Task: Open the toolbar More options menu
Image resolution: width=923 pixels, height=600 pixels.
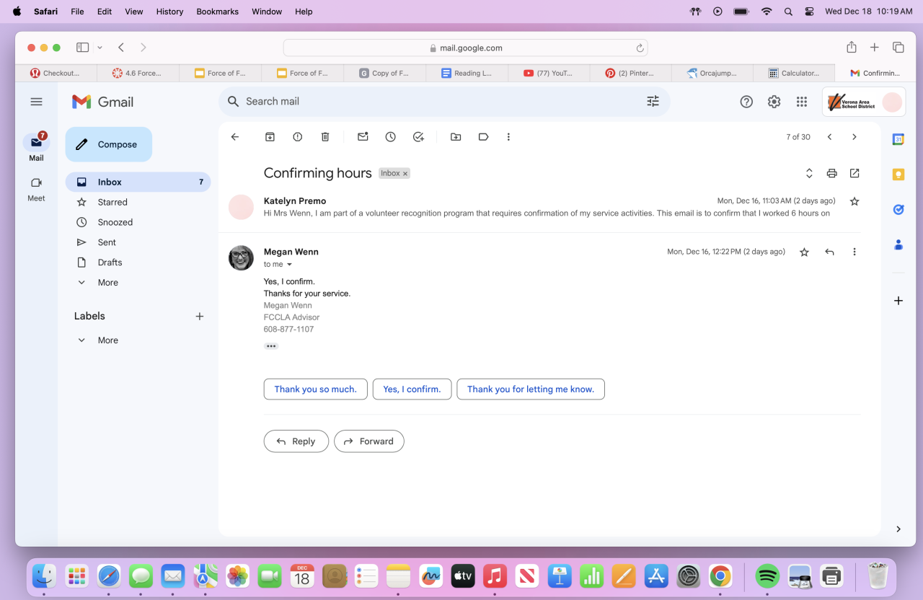Action: tap(508, 137)
